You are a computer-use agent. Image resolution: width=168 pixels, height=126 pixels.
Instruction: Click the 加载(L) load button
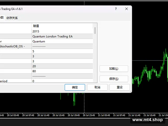(114, 69)
